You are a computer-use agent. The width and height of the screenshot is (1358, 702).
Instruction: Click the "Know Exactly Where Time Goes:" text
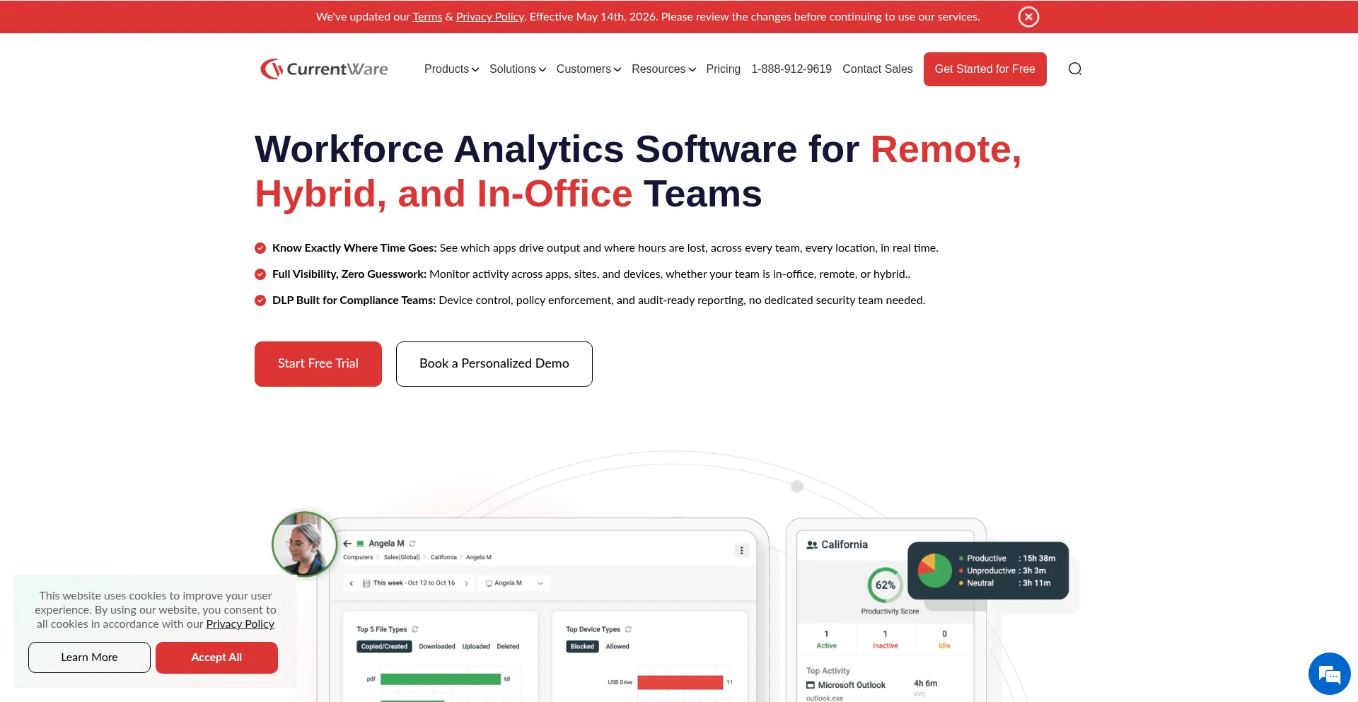354,248
